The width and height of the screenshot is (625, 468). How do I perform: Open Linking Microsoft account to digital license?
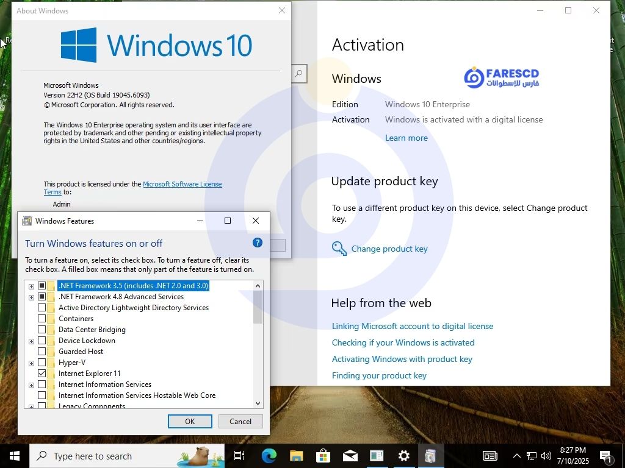click(413, 326)
